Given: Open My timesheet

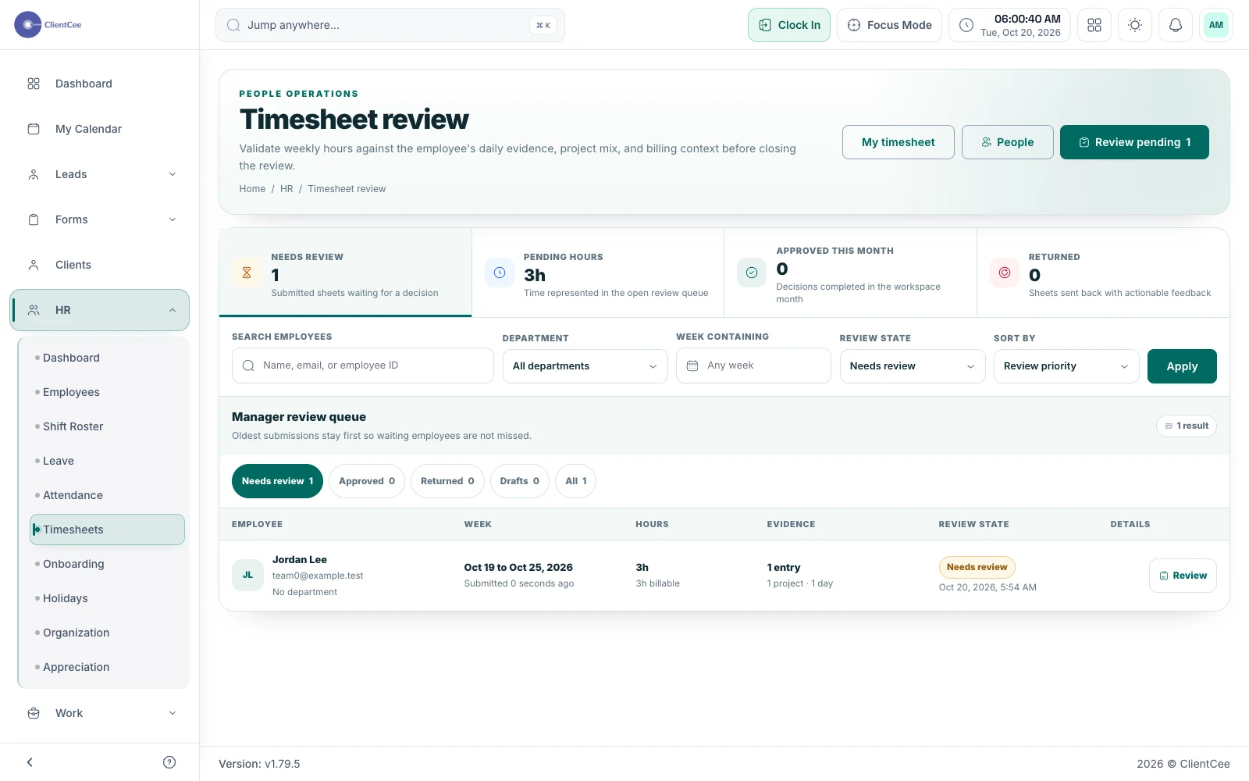Looking at the screenshot, I should pyautogui.click(x=898, y=142).
